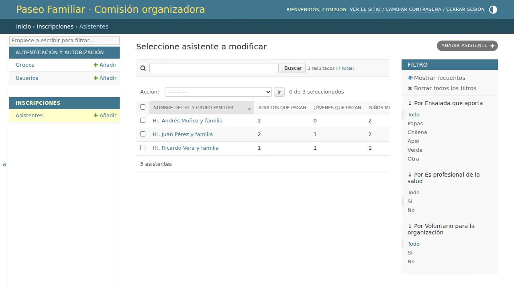Filter salad by Apio
The width and height of the screenshot is (514, 289).
point(413,141)
